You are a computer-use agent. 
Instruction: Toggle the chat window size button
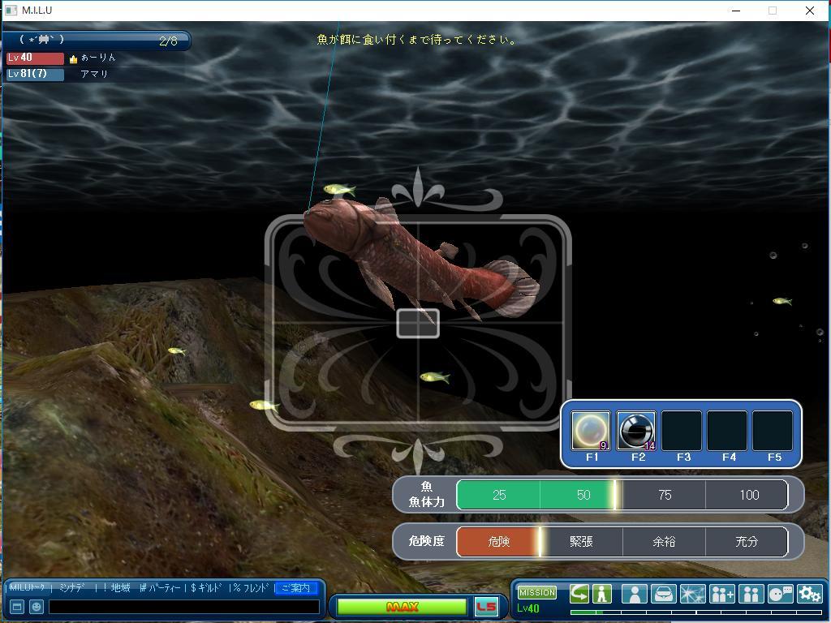click(16, 606)
